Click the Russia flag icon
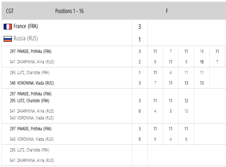Image resolution: width=226 pixels, height=167 pixels. [8, 39]
